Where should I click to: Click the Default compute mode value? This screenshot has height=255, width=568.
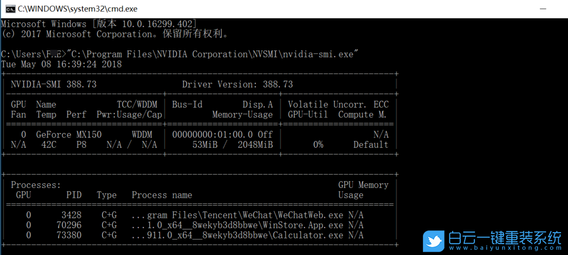371,145
